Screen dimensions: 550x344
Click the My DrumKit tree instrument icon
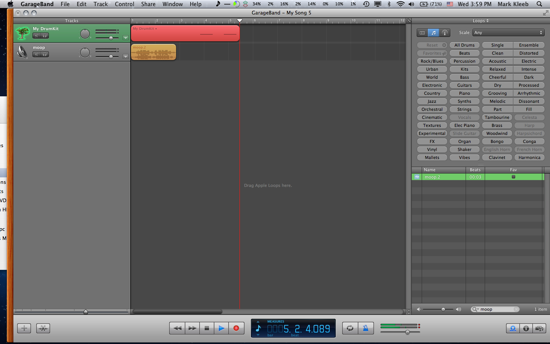point(23,33)
